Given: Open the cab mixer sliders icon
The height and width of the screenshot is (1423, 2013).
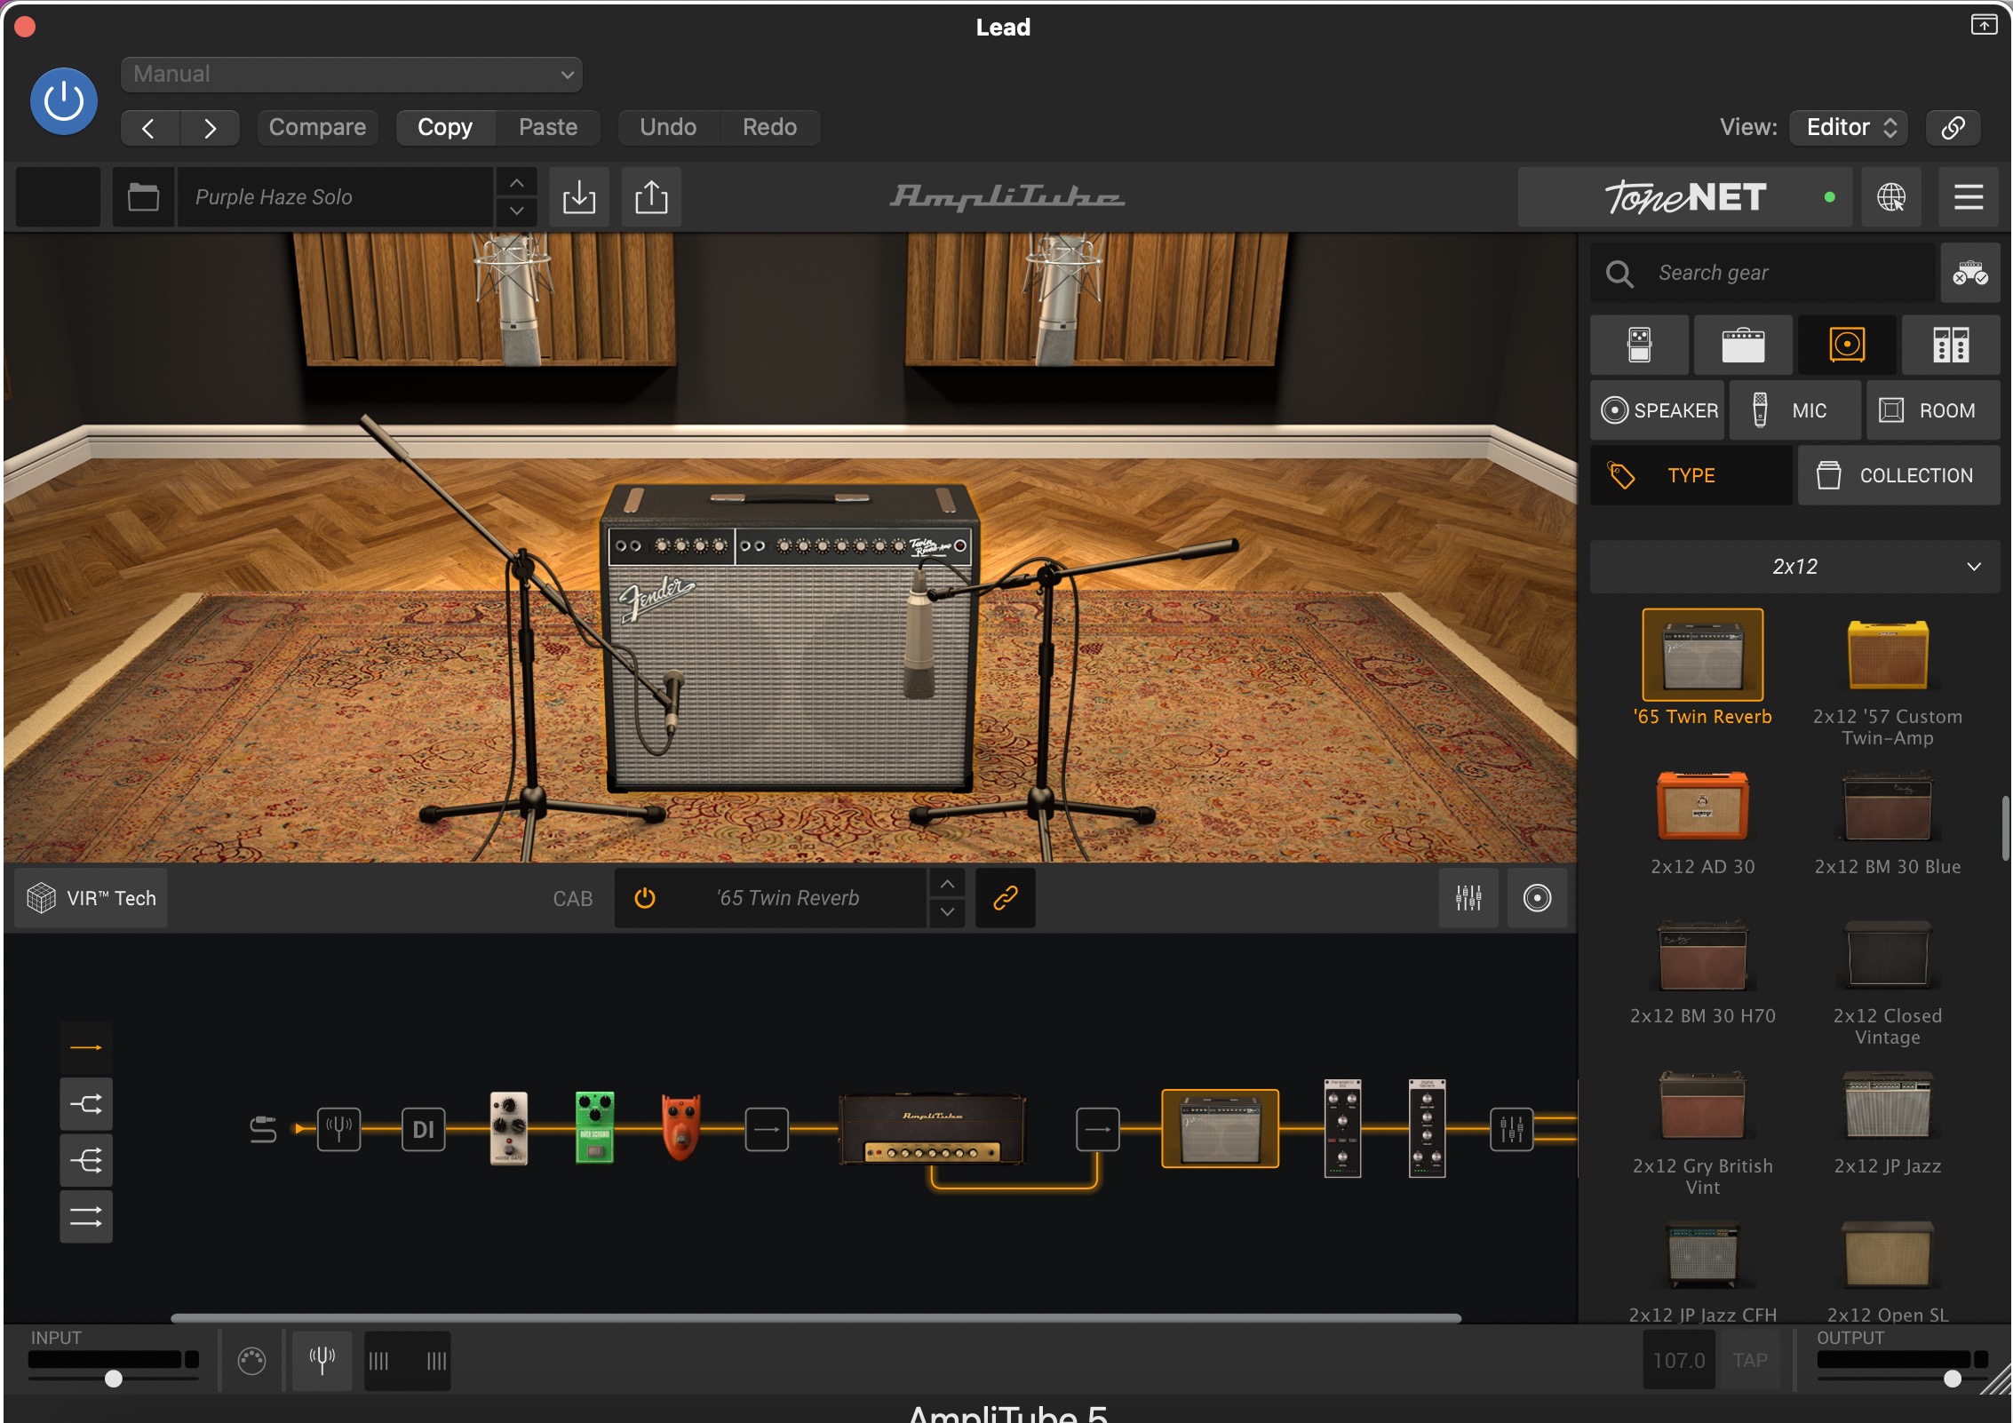Looking at the screenshot, I should point(1468,898).
